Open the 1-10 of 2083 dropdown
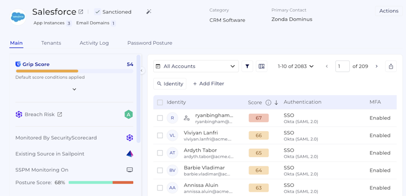The image size is (406, 196). (296, 66)
